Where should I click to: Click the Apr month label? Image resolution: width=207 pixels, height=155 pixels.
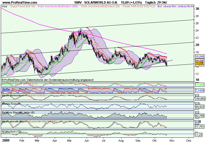coord(55,141)
